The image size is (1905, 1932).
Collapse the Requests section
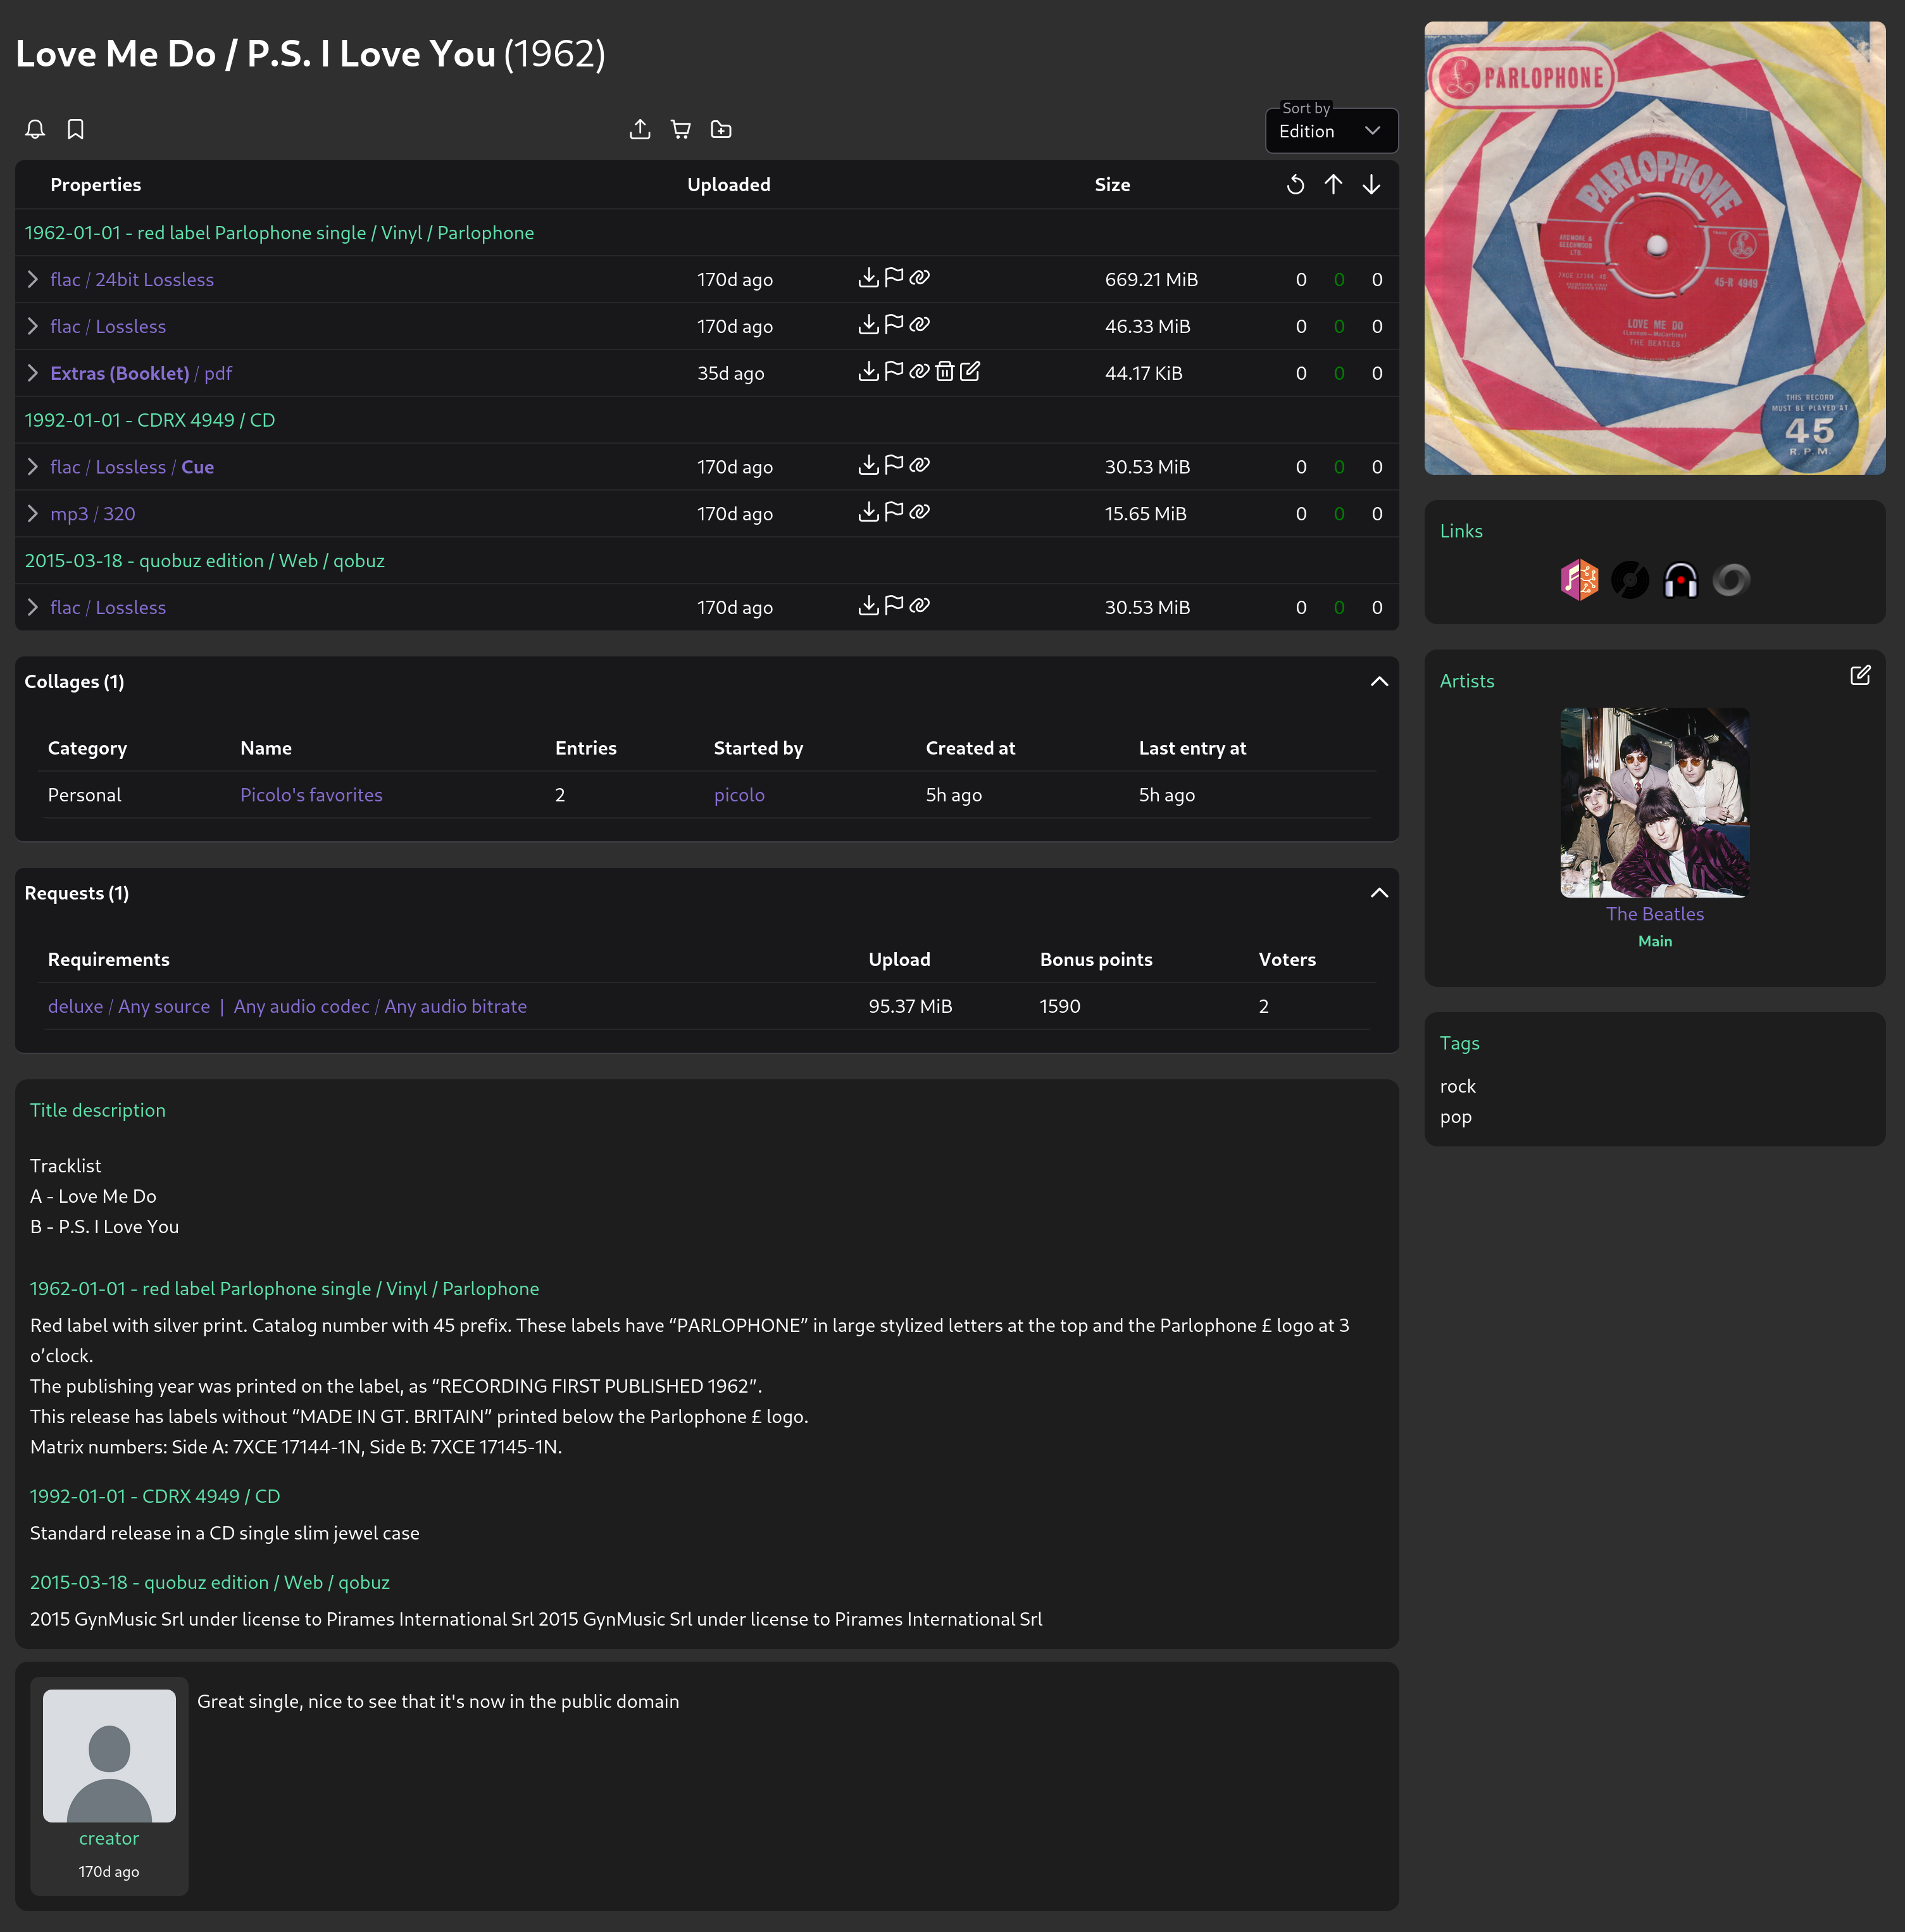[1379, 893]
